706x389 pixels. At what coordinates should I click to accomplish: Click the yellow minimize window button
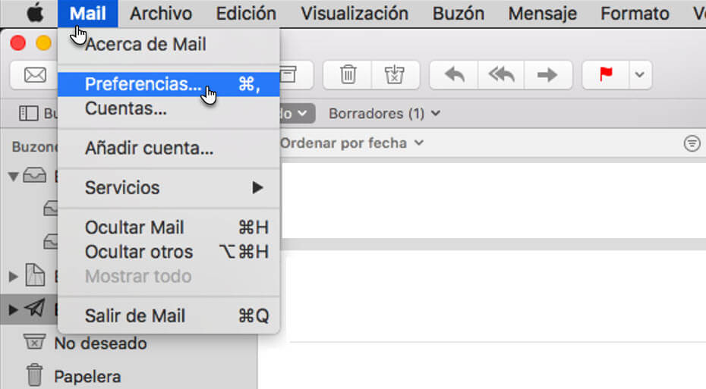44,43
